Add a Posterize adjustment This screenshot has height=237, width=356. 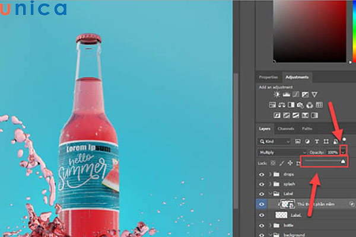point(287,116)
